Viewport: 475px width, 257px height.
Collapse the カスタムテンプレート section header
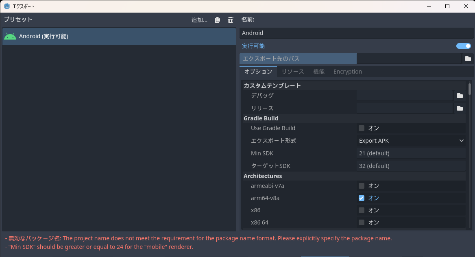click(x=353, y=85)
